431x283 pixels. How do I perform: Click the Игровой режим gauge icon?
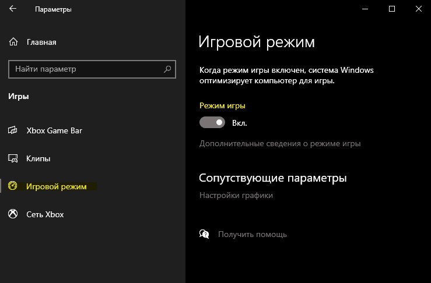[13, 186]
